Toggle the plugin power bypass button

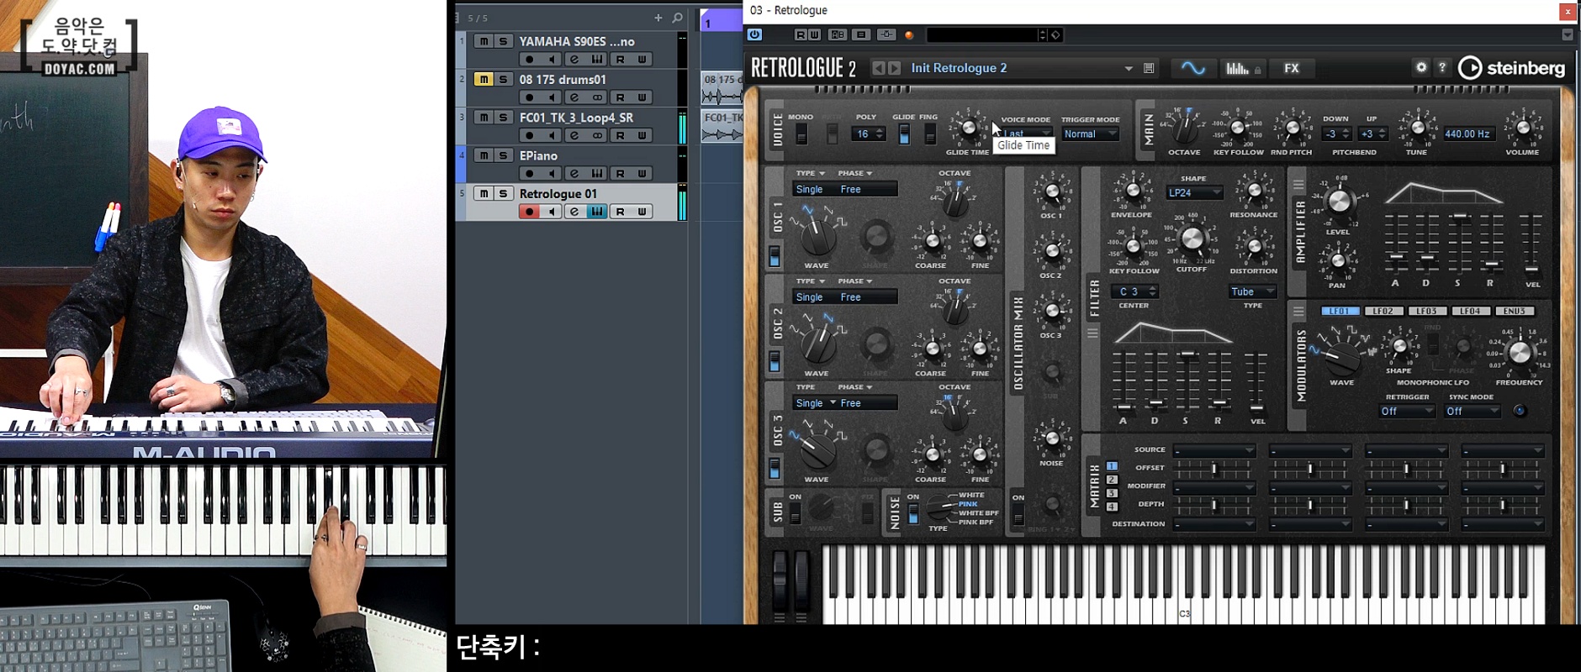tap(754, 34)
